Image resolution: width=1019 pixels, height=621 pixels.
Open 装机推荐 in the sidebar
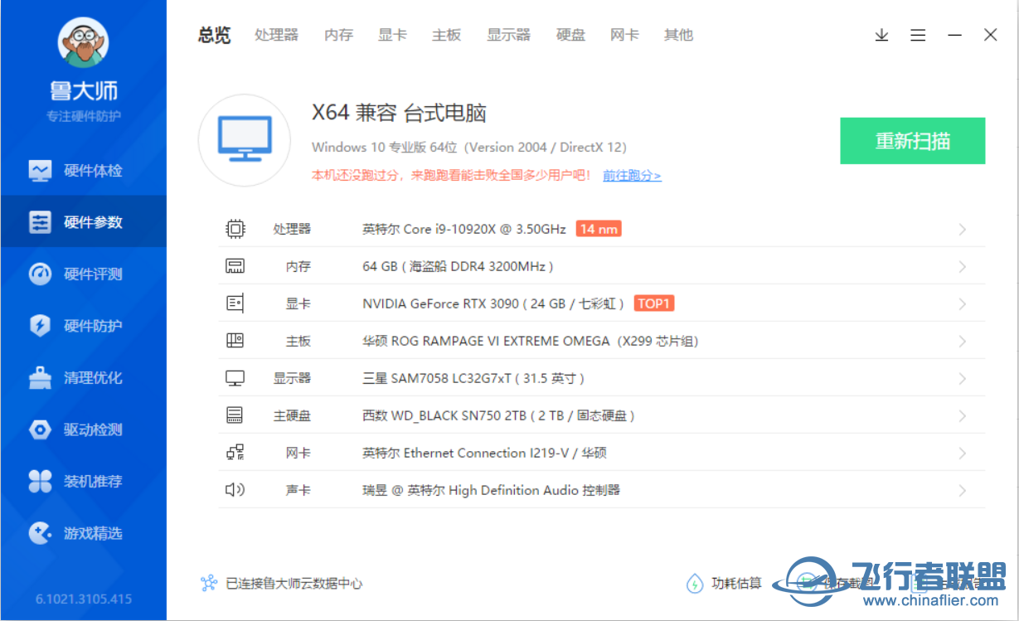[x=83, y=481]
